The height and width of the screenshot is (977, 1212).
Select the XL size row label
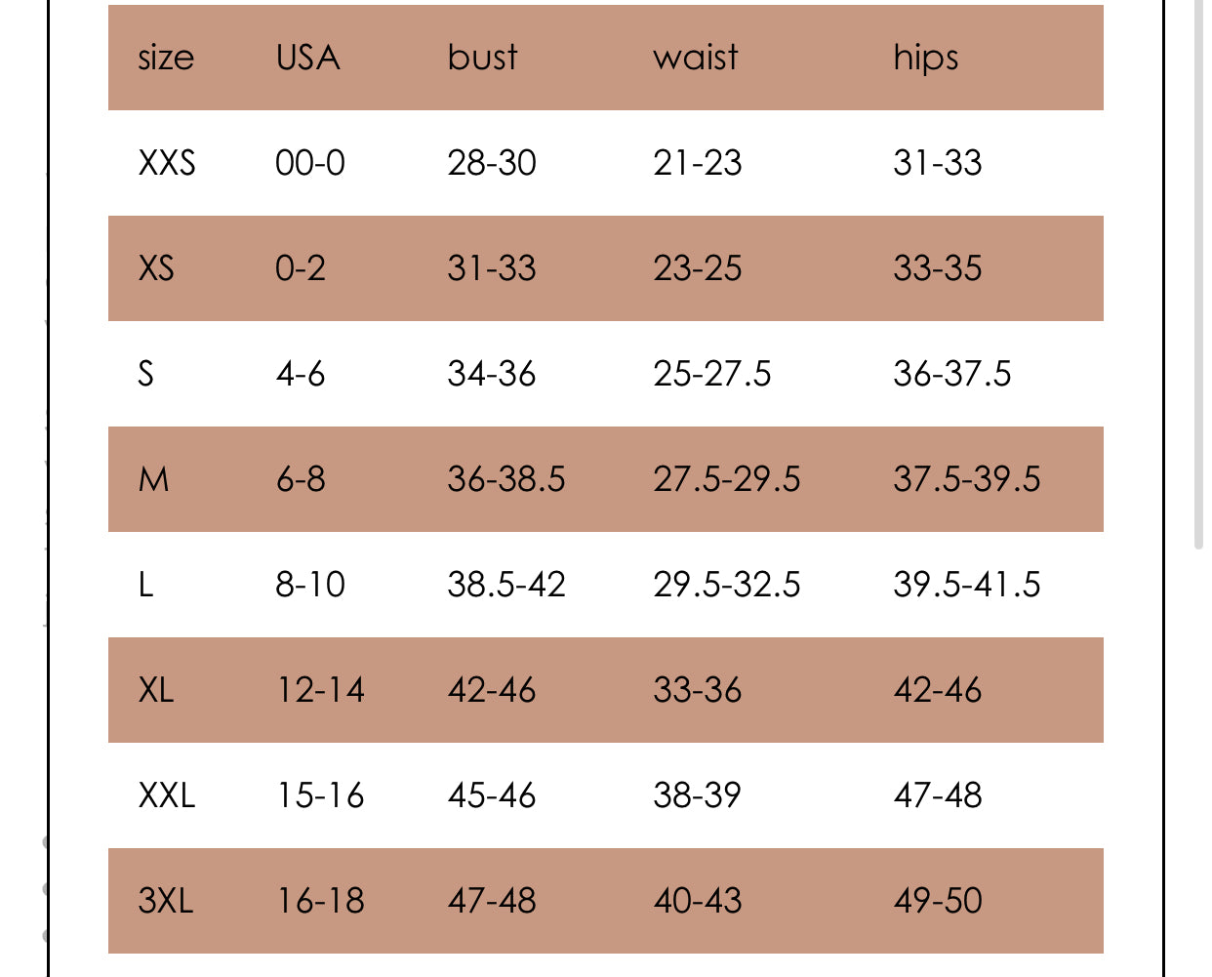pyautogui.click(x=156, y=689)
